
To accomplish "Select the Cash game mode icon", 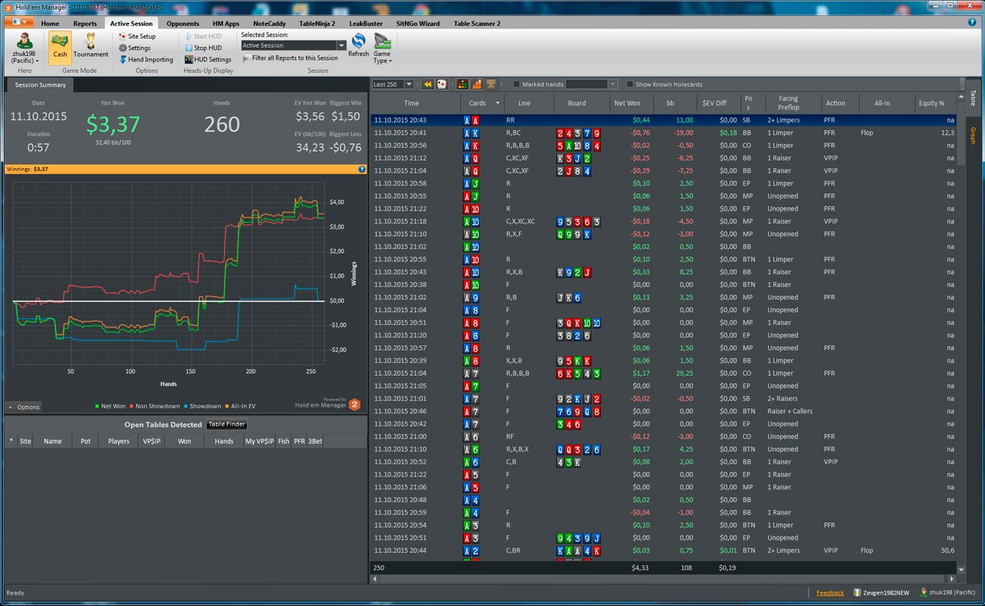I will 60,46.
